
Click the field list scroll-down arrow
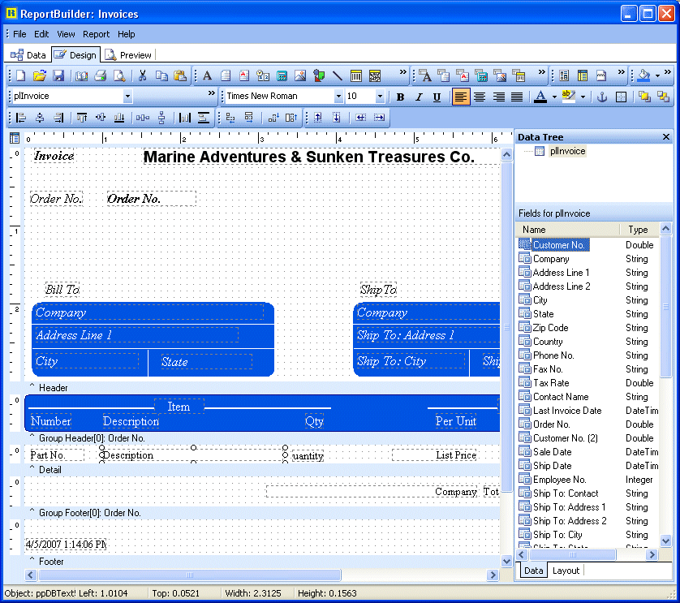point(665,541)
